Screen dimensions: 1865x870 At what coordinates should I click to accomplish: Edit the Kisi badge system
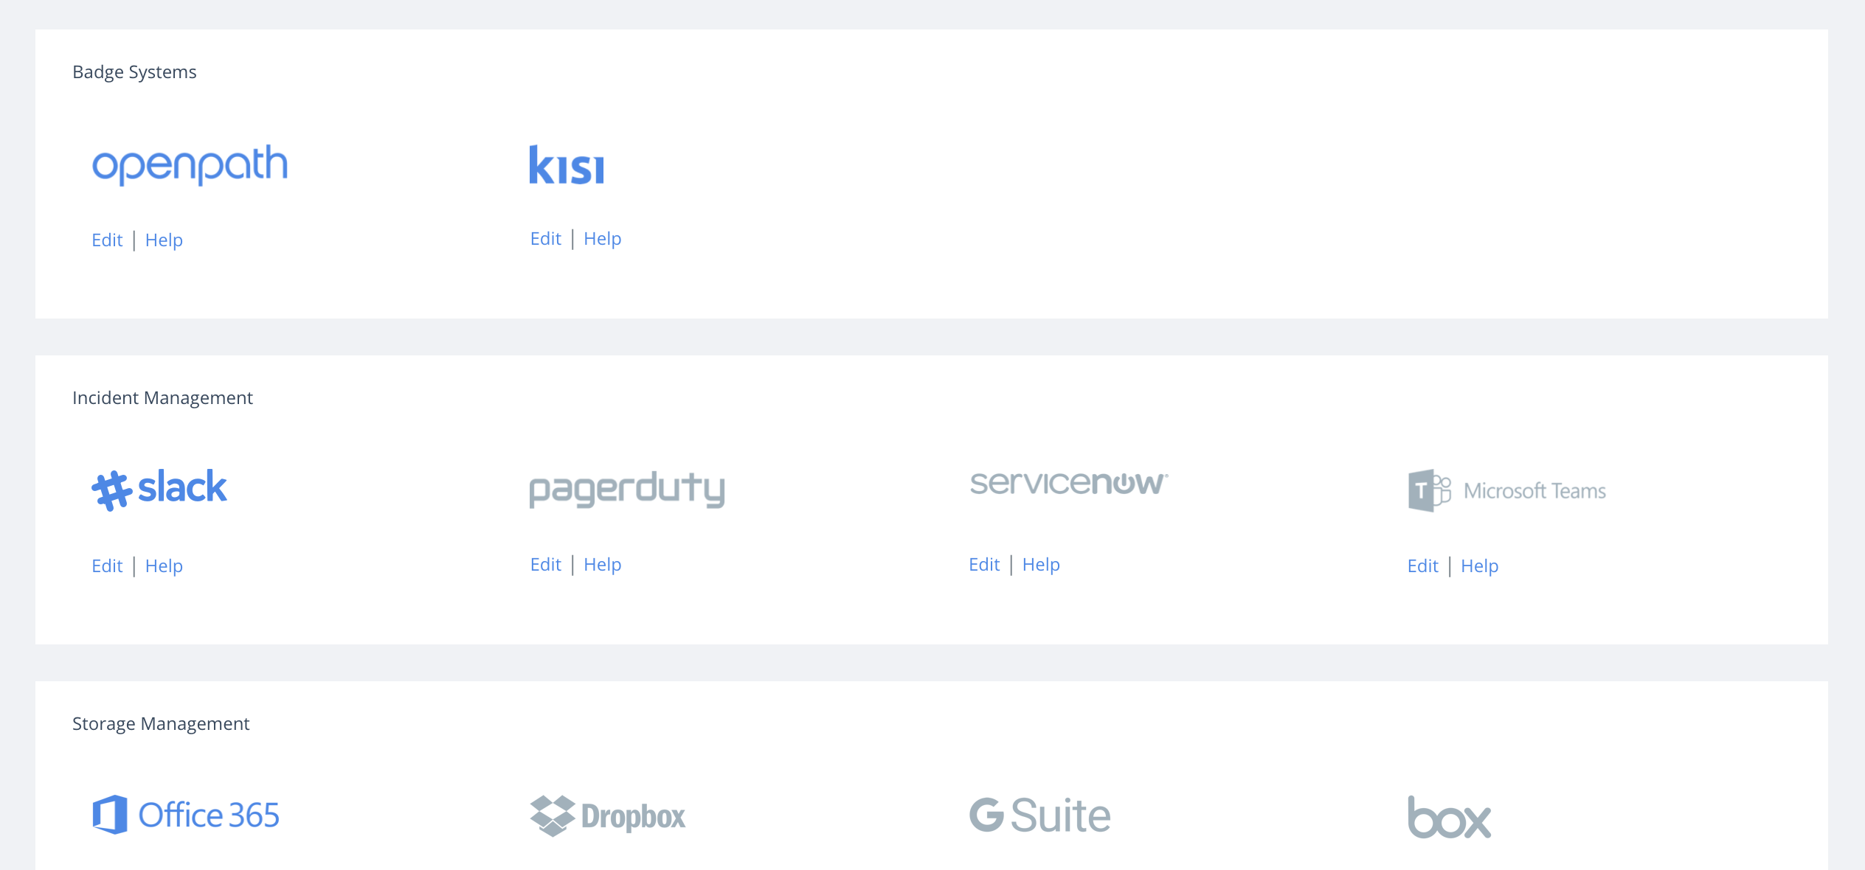click(546, 239)
